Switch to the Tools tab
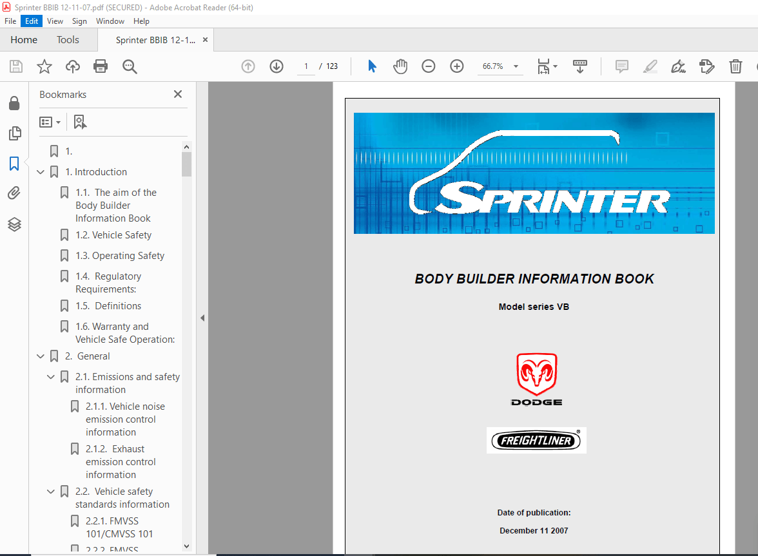Viewport: 758px width, 556px height. (67, 39)
